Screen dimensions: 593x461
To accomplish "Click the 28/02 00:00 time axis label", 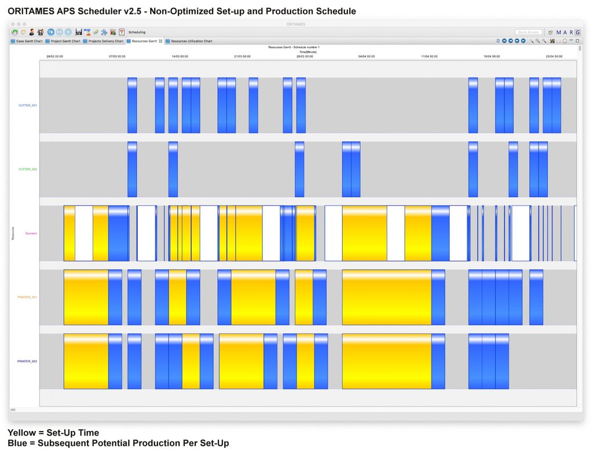I will coord(55,56).
